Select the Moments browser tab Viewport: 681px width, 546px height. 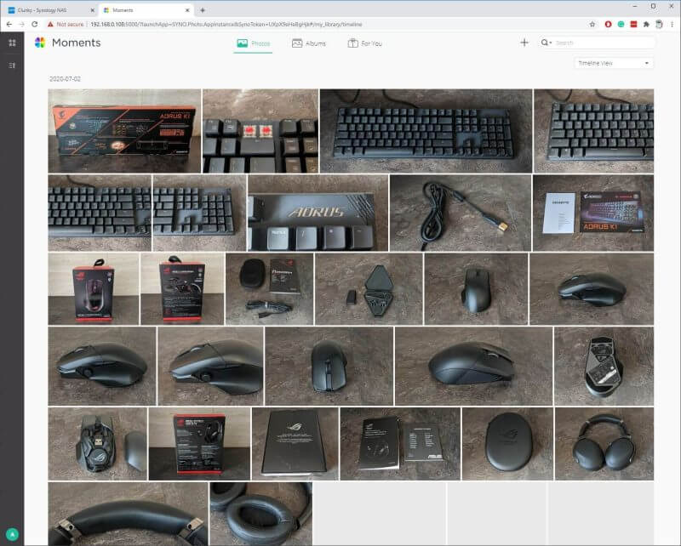[146, 10]
